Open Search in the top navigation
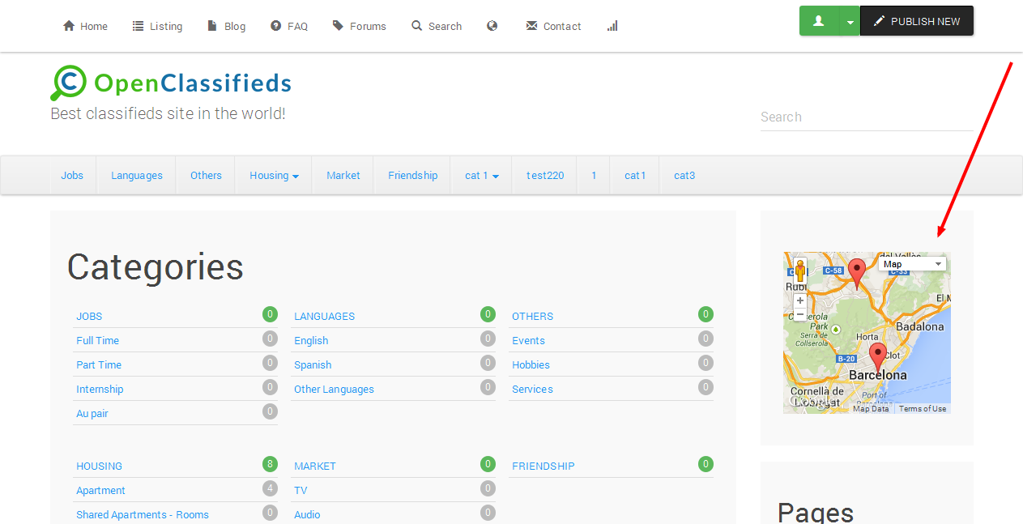The image size is (1023, 524). tap(437, 26)
